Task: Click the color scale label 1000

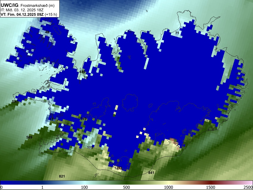Action: [x=168, y=187]
